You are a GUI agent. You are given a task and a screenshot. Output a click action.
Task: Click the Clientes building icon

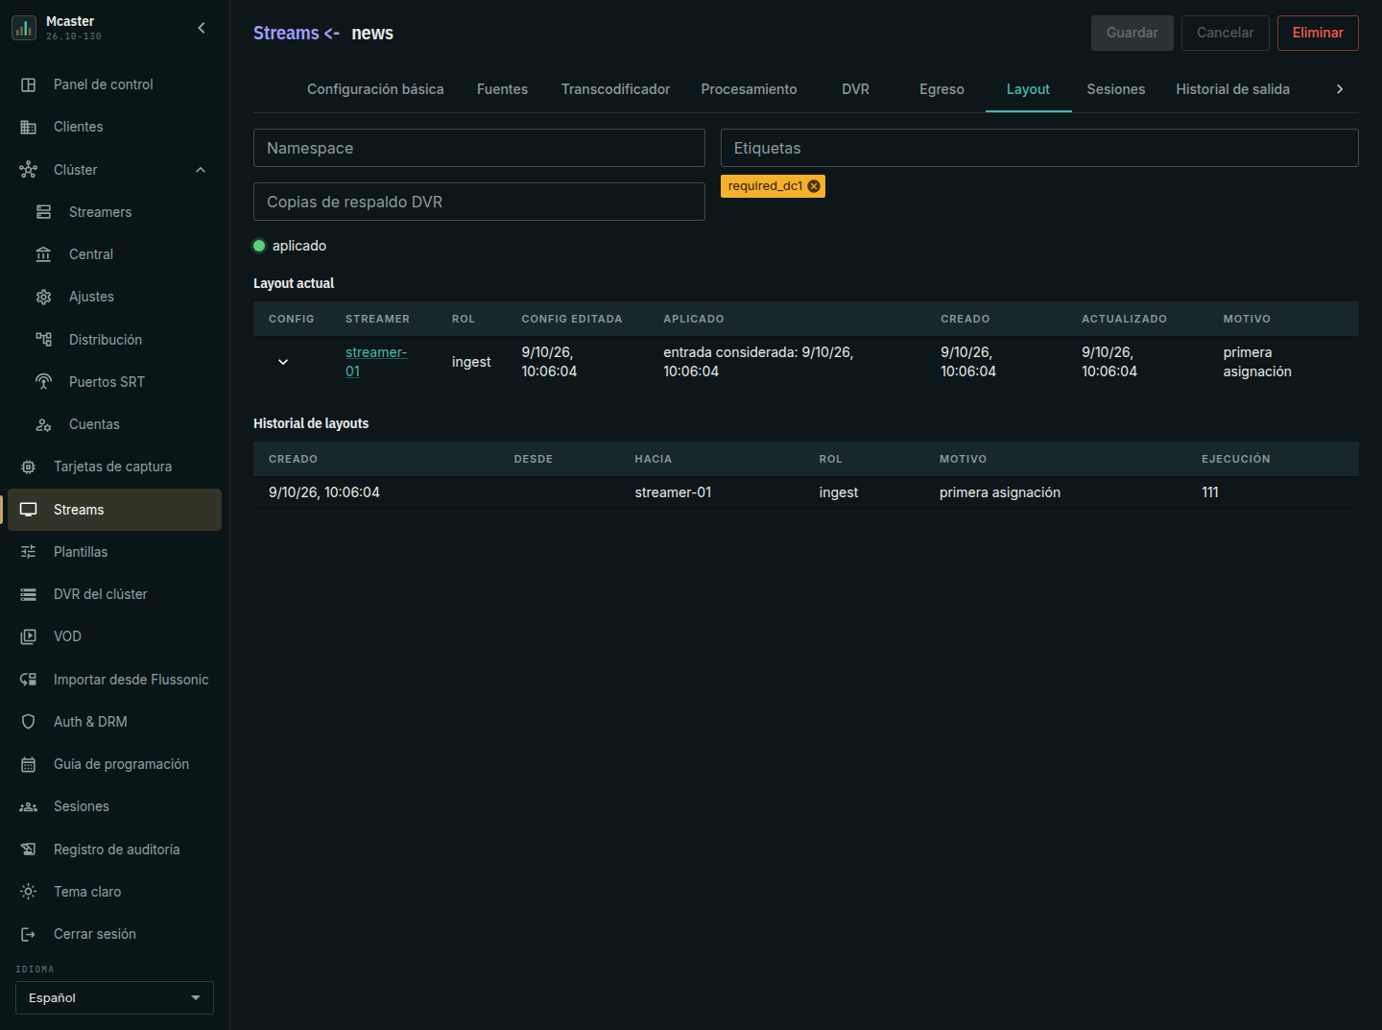(x=29, y=127)
